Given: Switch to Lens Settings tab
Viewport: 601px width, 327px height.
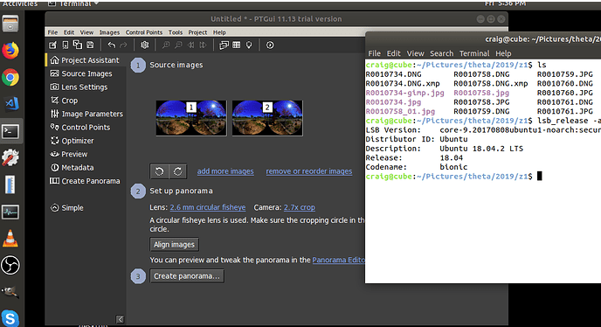Looking at the screenshot, I should tap(85, 87).
